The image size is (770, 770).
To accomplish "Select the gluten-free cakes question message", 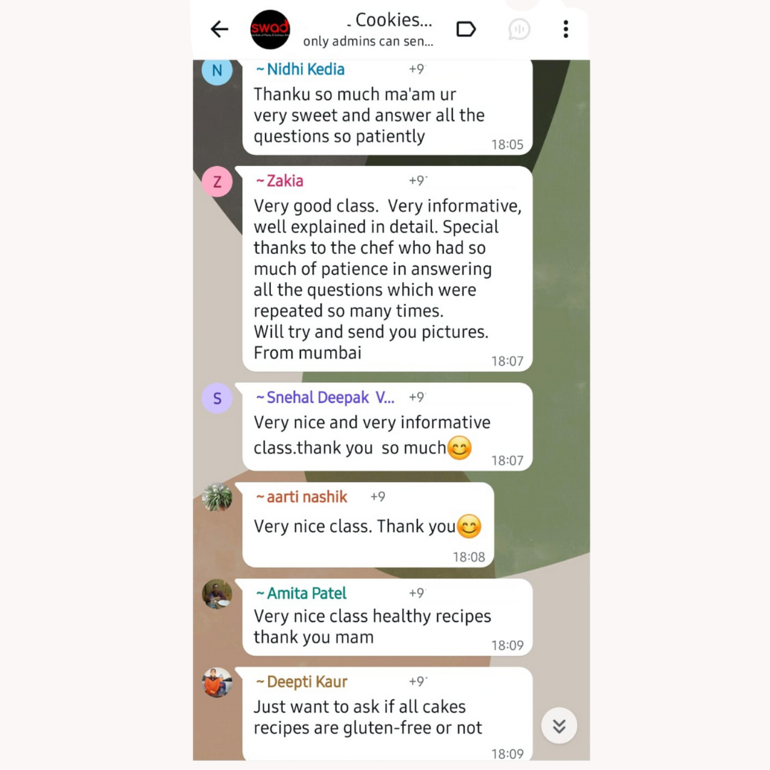I will pos(387,714).
